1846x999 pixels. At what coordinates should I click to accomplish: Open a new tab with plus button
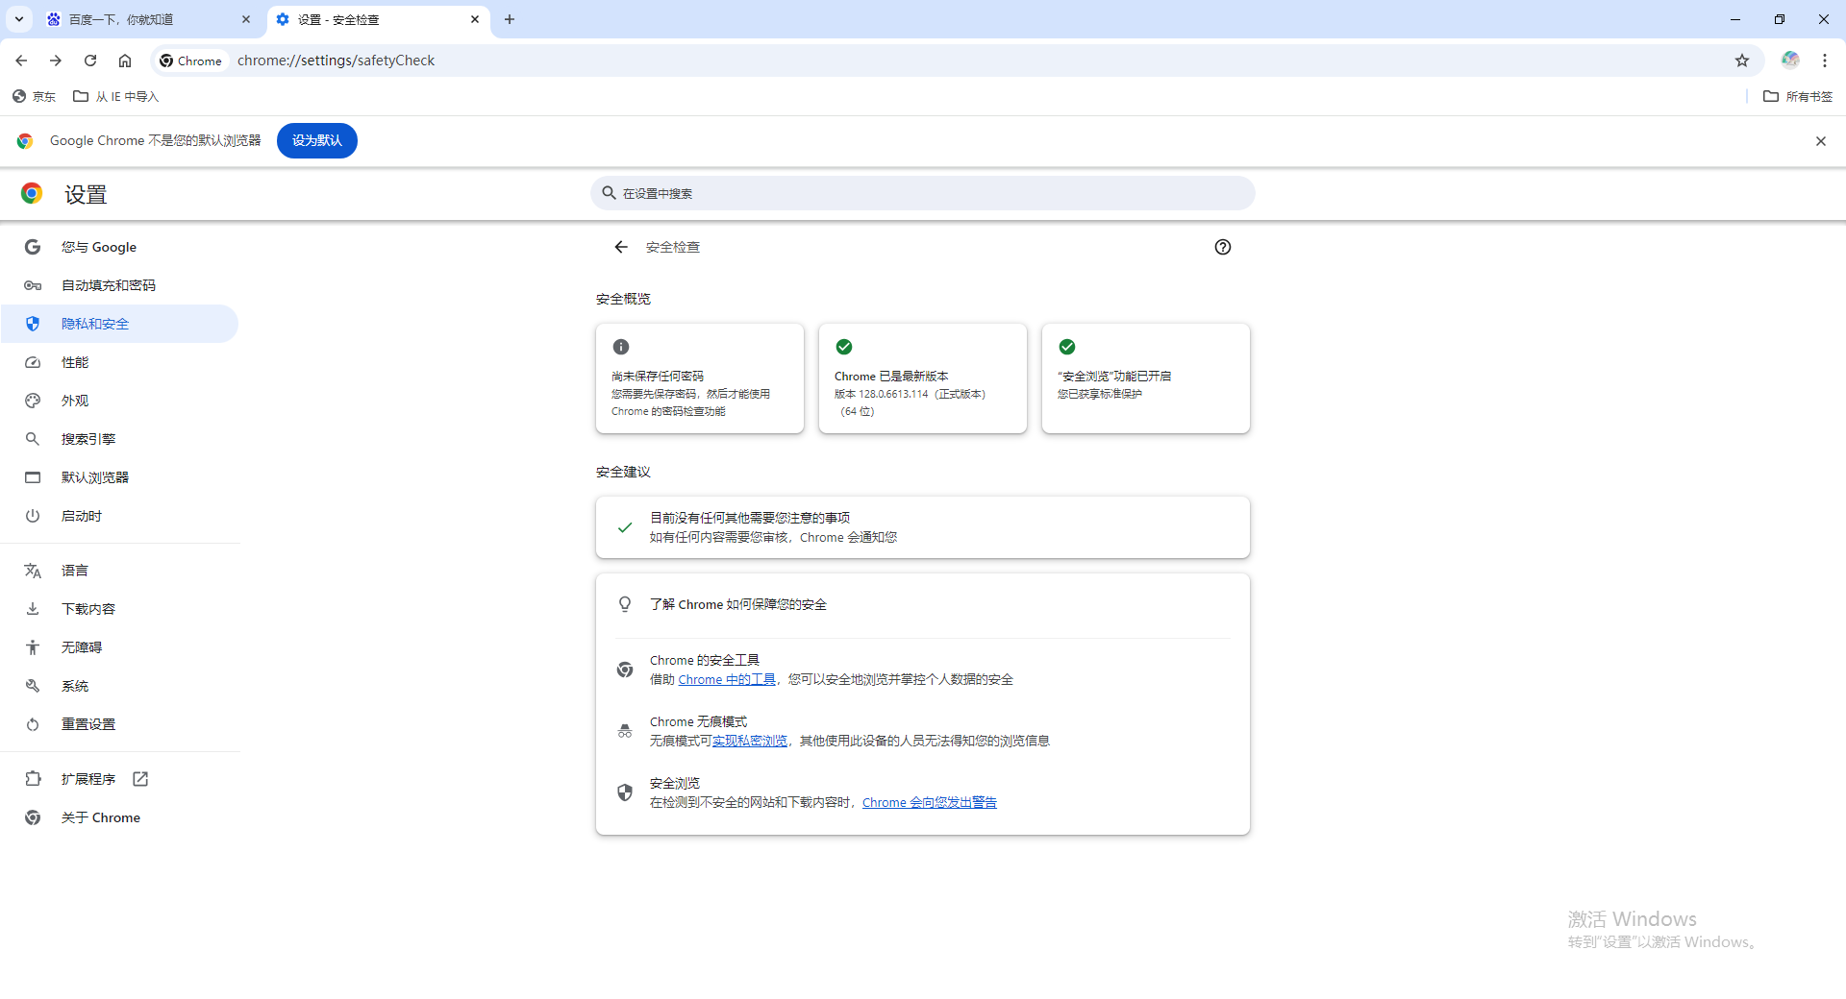pos(510,19)
